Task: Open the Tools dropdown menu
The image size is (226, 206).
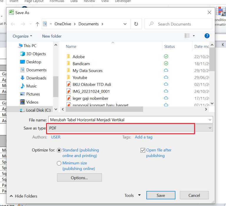Action: [132, 195]
